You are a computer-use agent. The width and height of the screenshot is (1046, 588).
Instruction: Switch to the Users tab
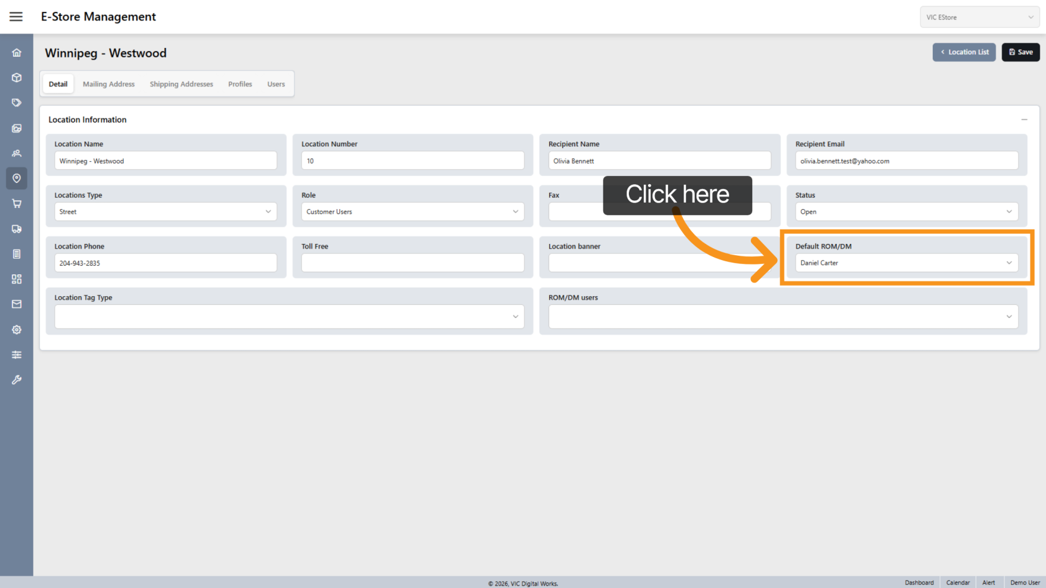[276, 84]
